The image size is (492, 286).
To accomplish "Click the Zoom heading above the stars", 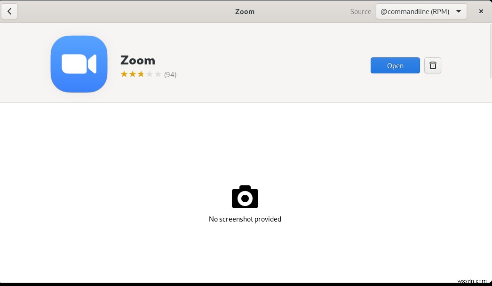I will [138, 60].
